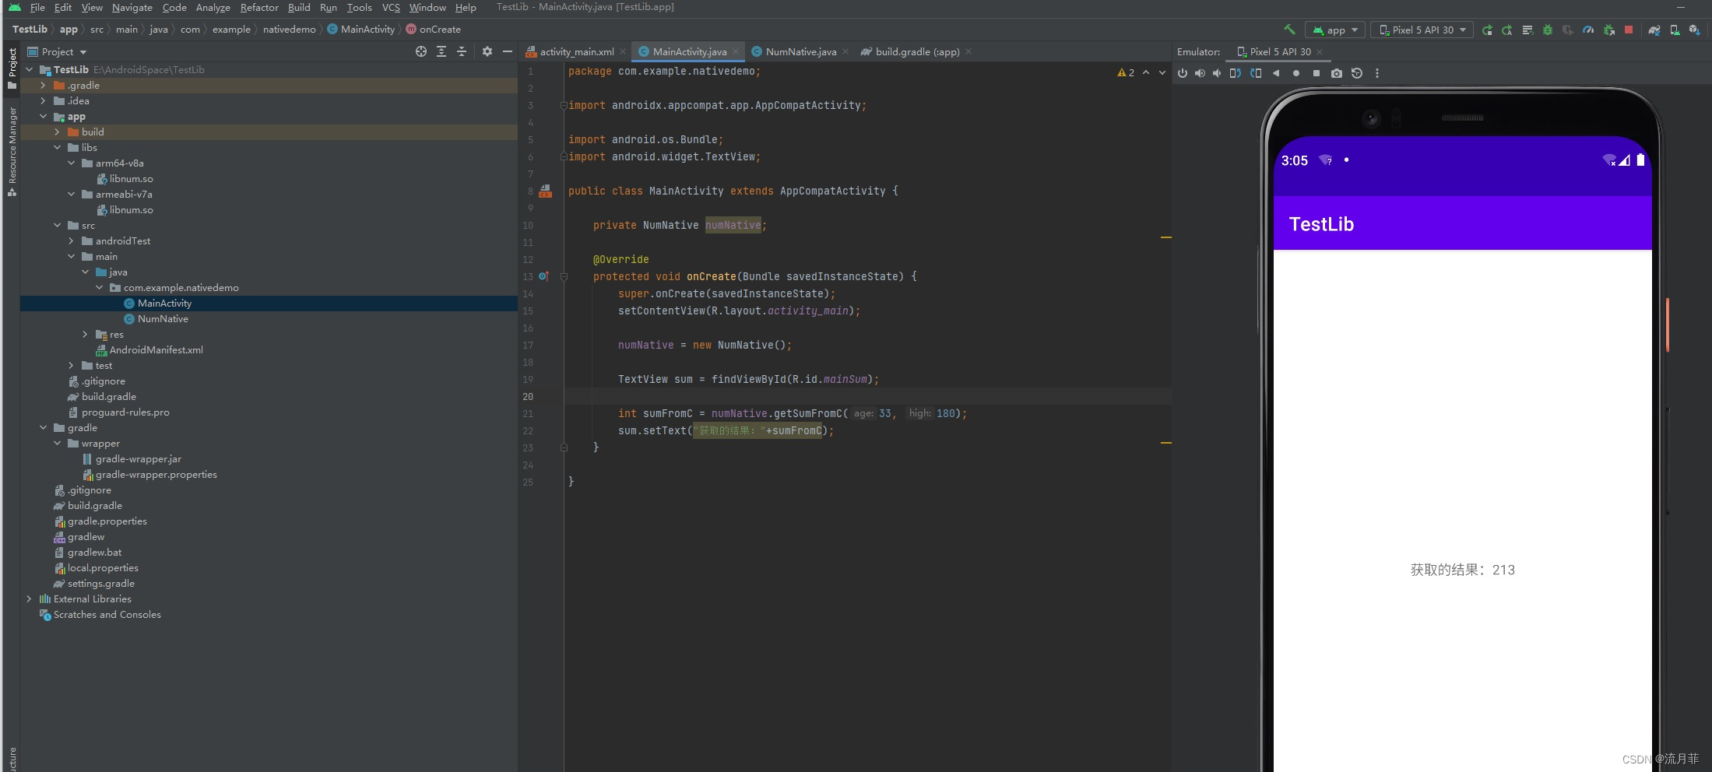
Task: Open the Resource Manager side tab
Action: click(12, 152)
